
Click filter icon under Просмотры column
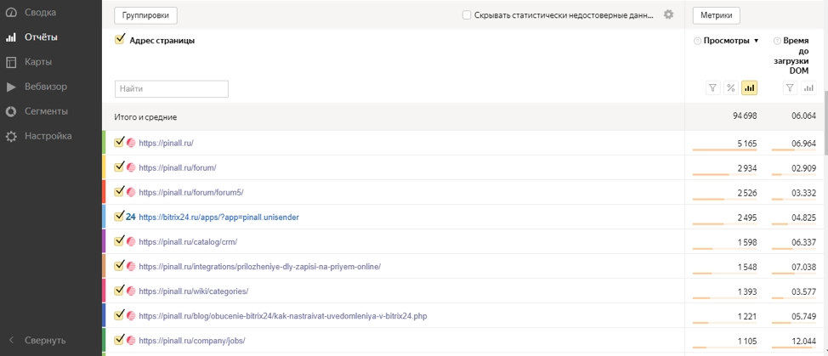click(x=712, y=88)
